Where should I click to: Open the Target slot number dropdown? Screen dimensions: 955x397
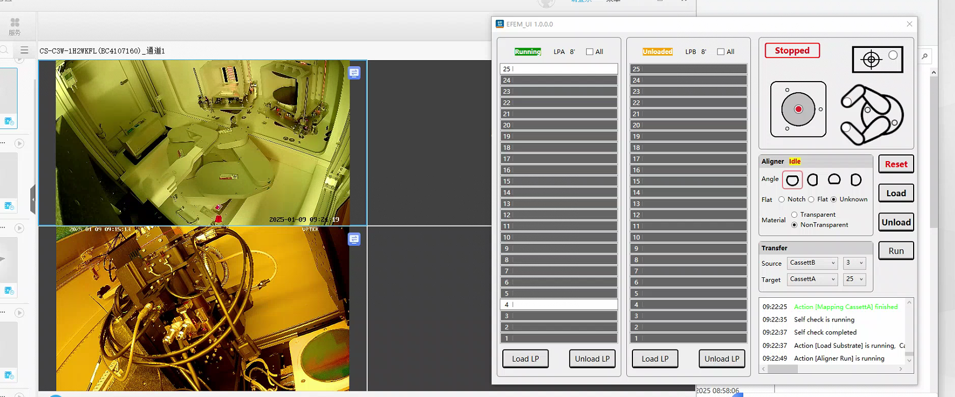point(854,280)
